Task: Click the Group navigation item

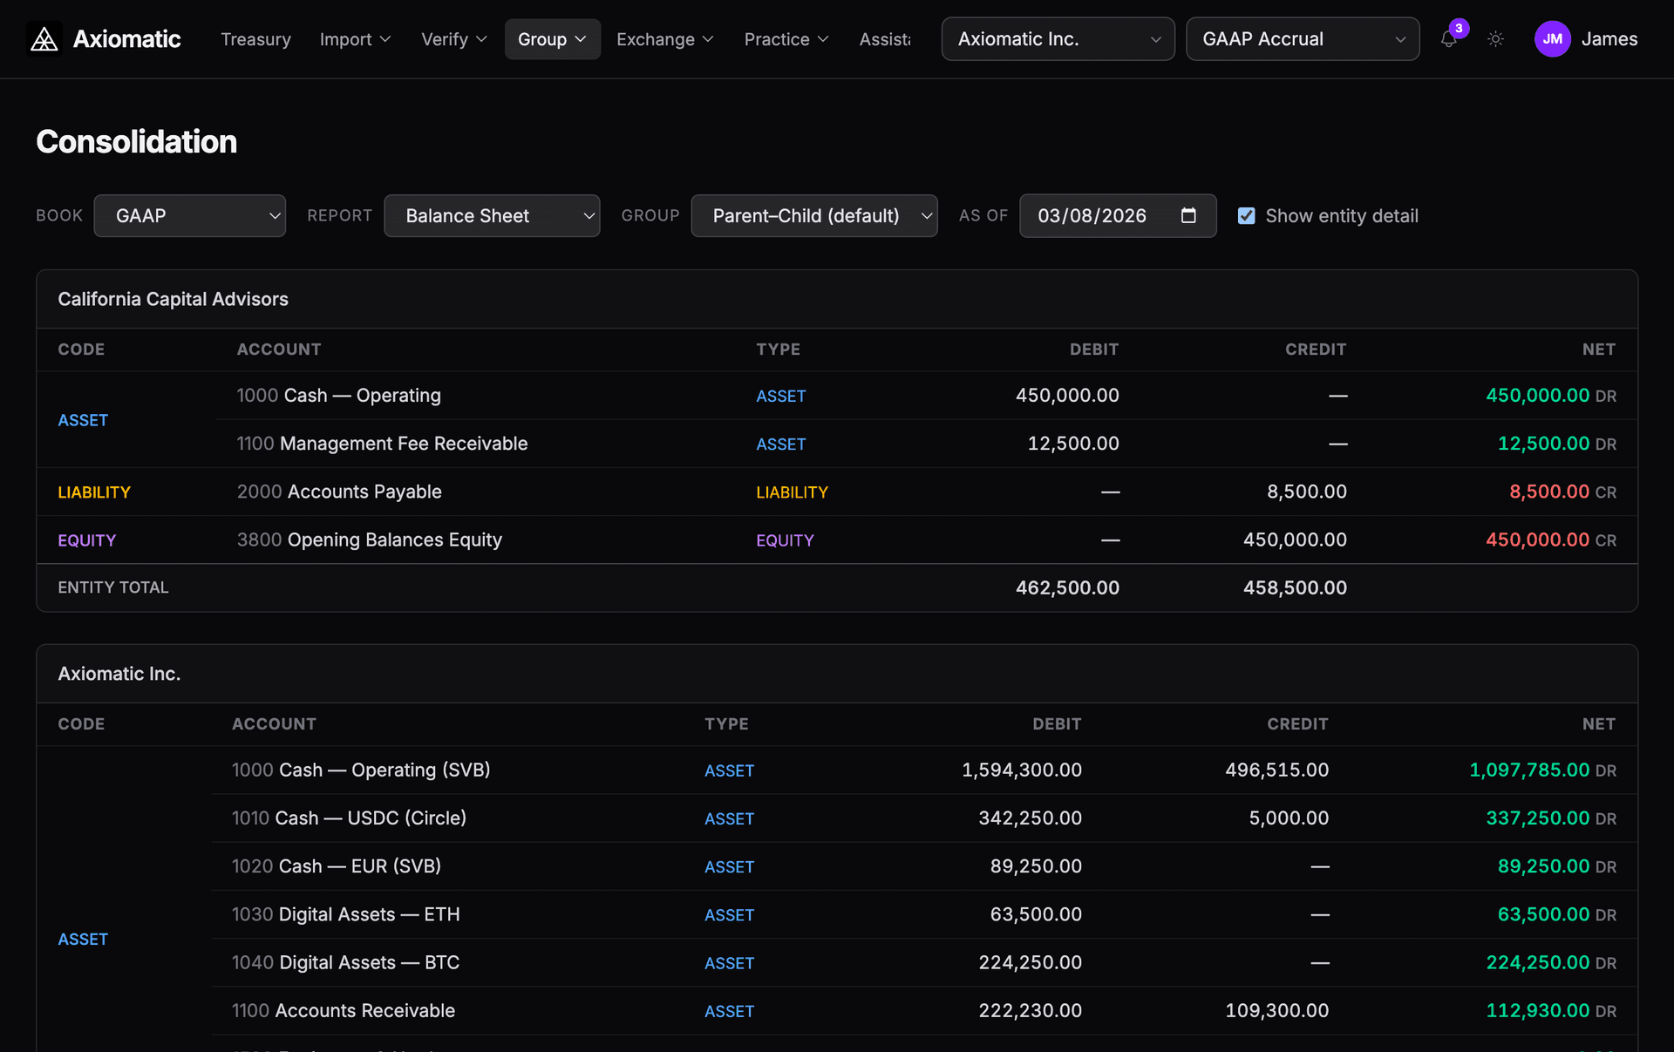Action: (551, 39)
